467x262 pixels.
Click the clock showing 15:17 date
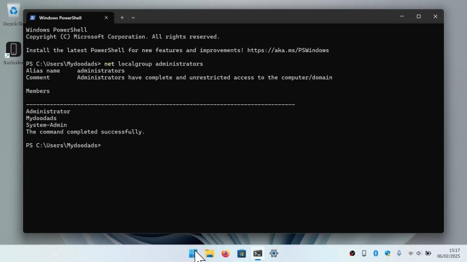coord(454,253)
